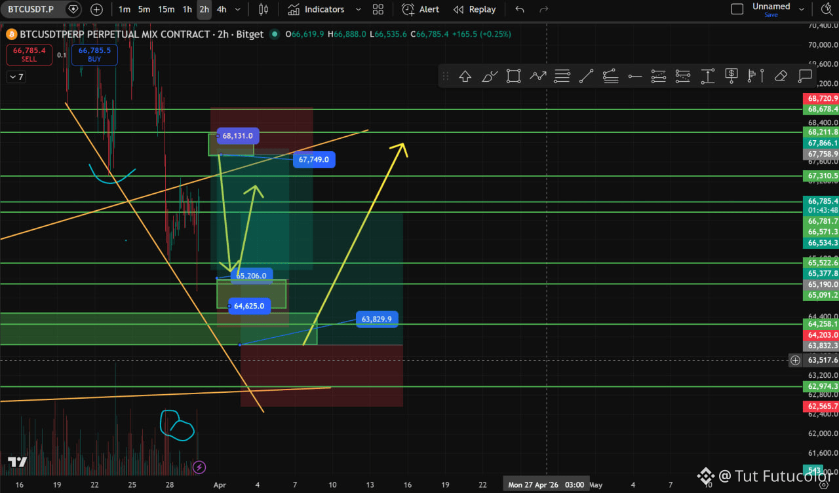Select the Rectangle drawing tool

pos(514,76)
